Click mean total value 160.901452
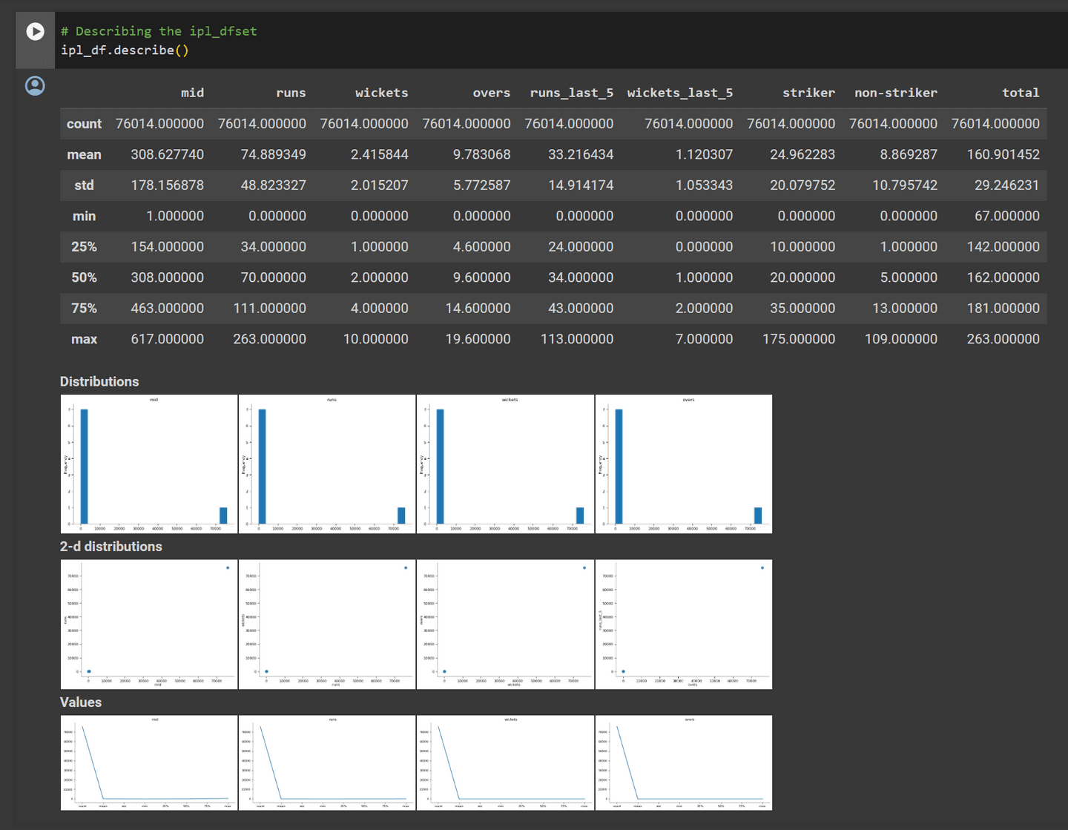 [x=1003, y=155]
